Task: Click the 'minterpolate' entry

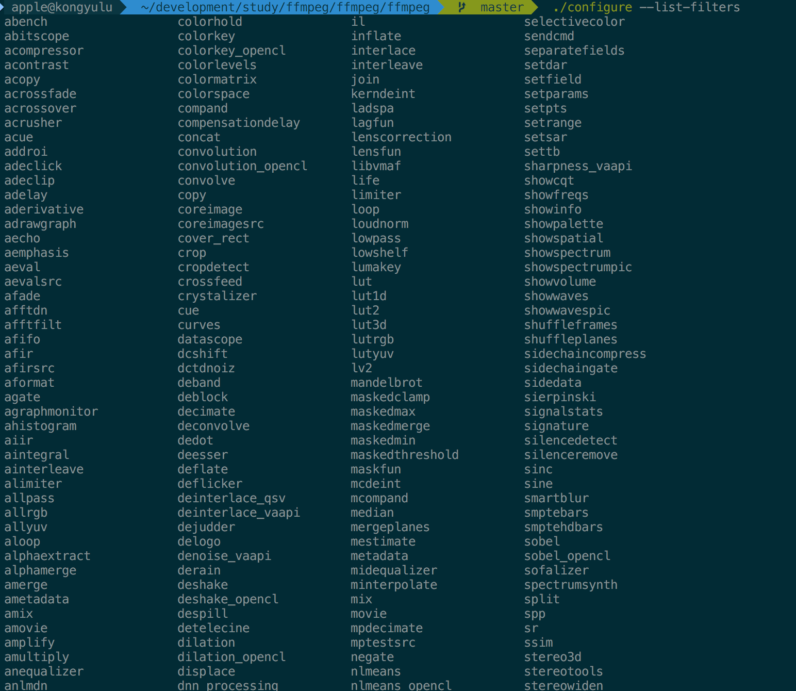Action: pyautogui.click(x=394, y=585)
